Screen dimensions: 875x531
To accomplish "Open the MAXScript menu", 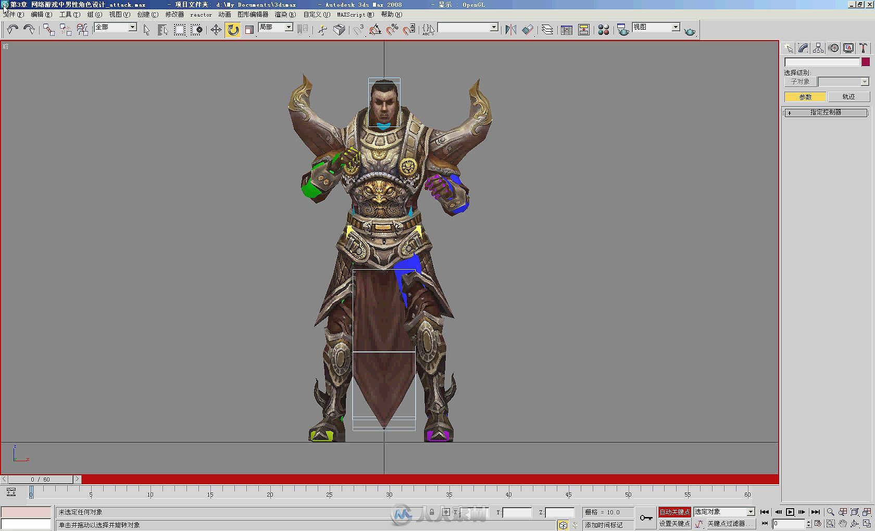I will click(355, 15).
